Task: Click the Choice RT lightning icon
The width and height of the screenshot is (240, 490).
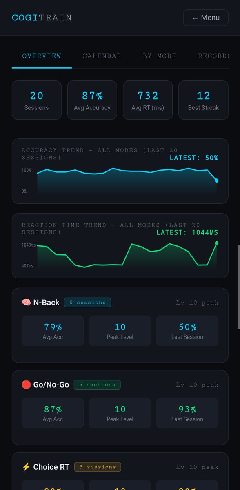Action: [26, 467]
